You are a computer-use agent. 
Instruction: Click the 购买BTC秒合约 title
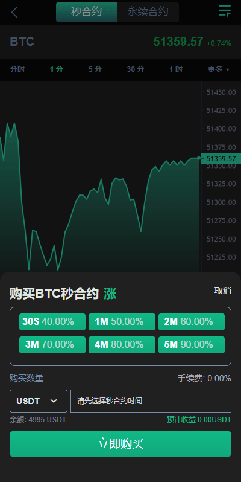pos(54,294)
